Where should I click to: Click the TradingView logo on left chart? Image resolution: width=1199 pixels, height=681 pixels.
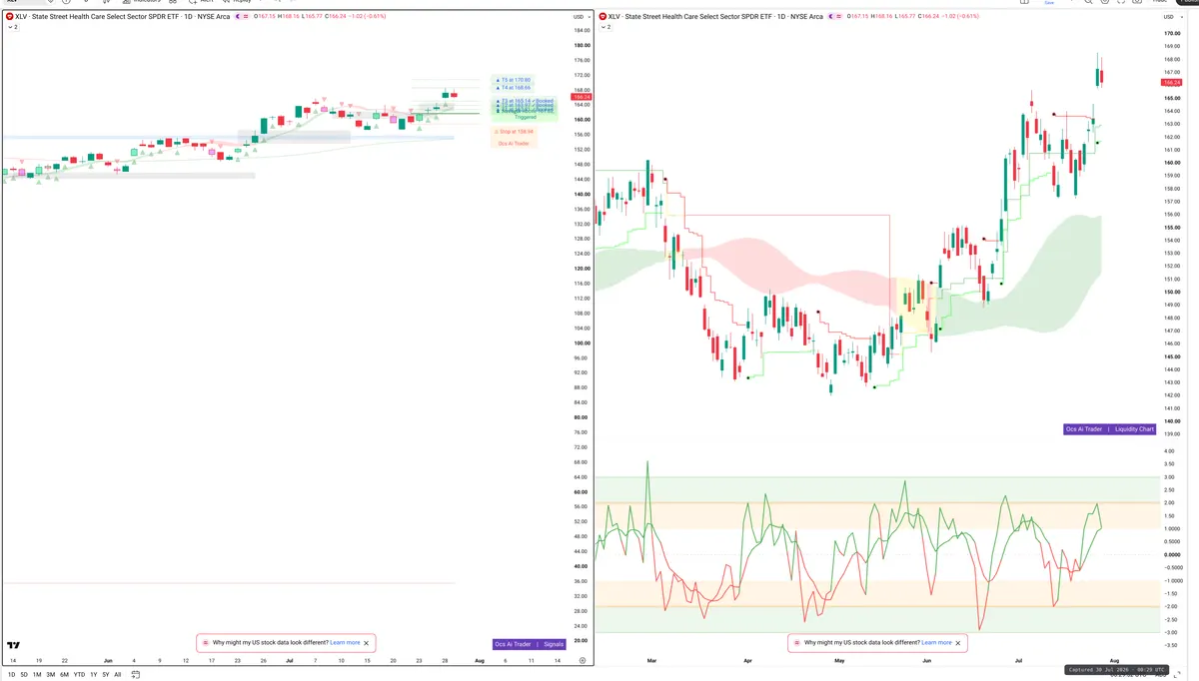coord(14,645)
